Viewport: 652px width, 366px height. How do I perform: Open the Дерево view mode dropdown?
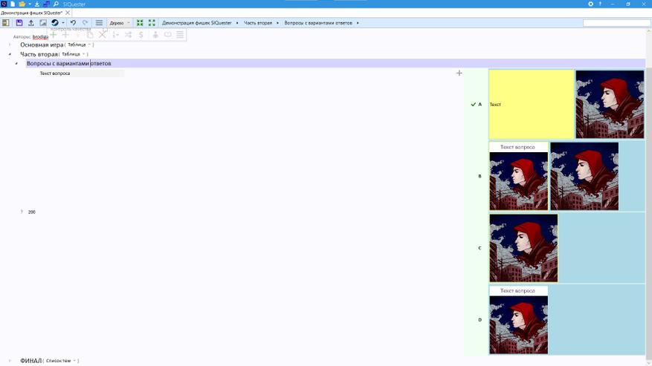120,23
